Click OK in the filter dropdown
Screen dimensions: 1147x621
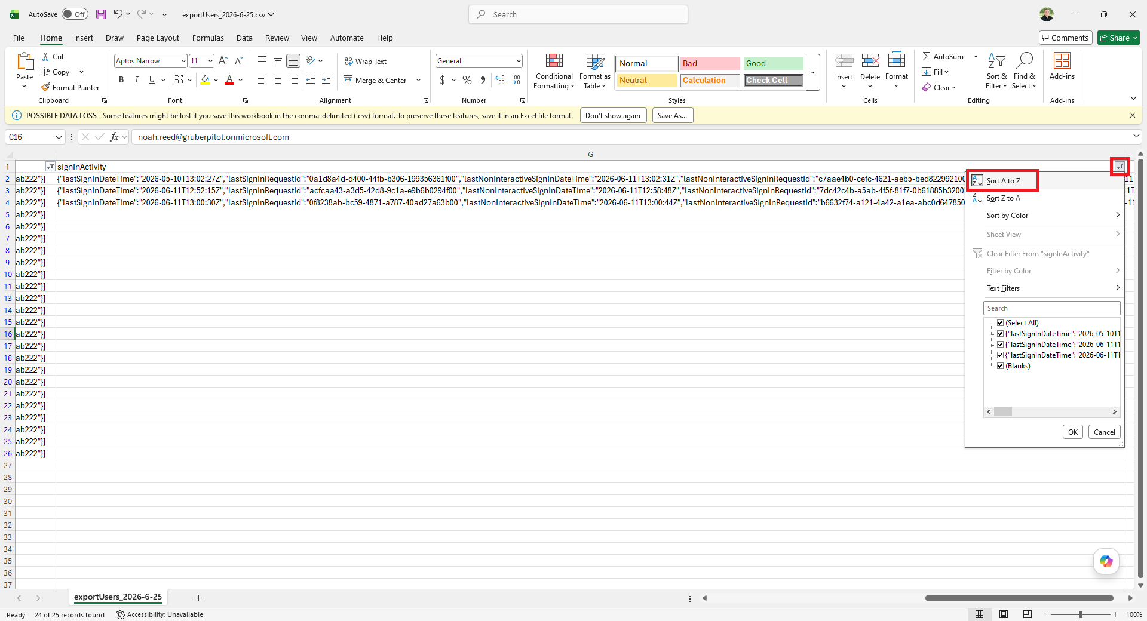[1073, 432]
